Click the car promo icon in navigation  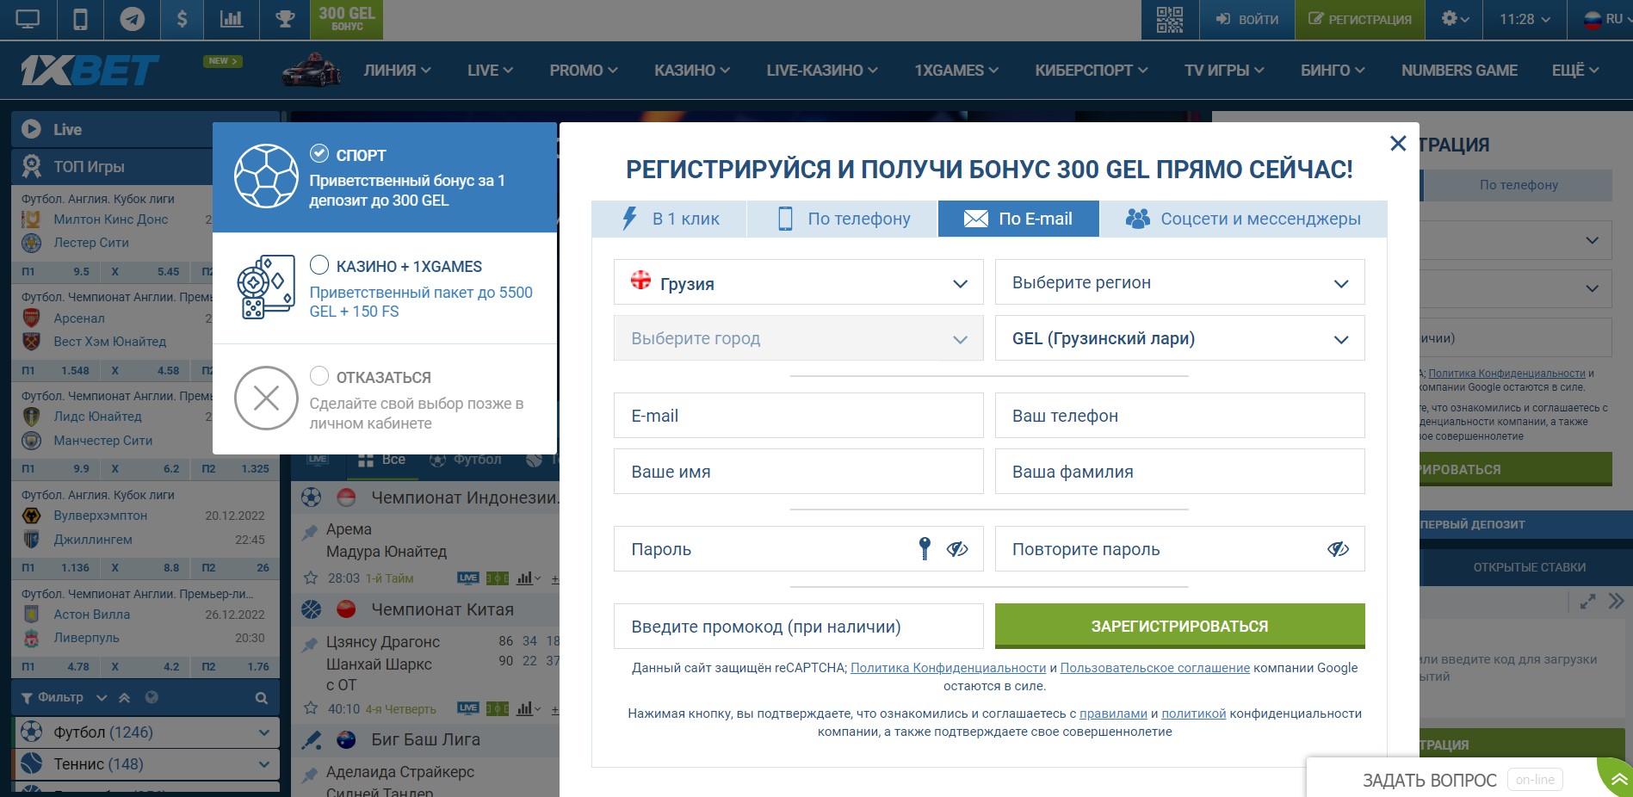[311, 70]
